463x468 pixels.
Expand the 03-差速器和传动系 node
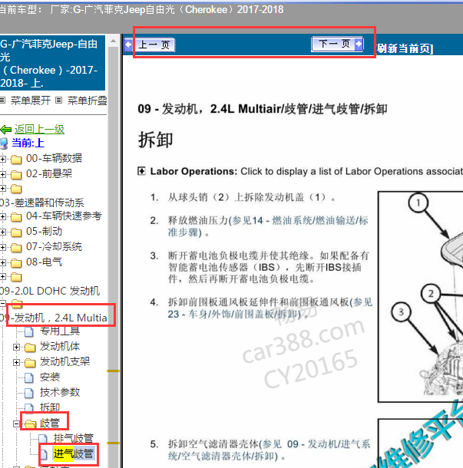click(3, 189)
